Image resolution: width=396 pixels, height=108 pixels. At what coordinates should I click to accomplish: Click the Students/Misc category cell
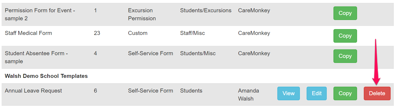198,53
